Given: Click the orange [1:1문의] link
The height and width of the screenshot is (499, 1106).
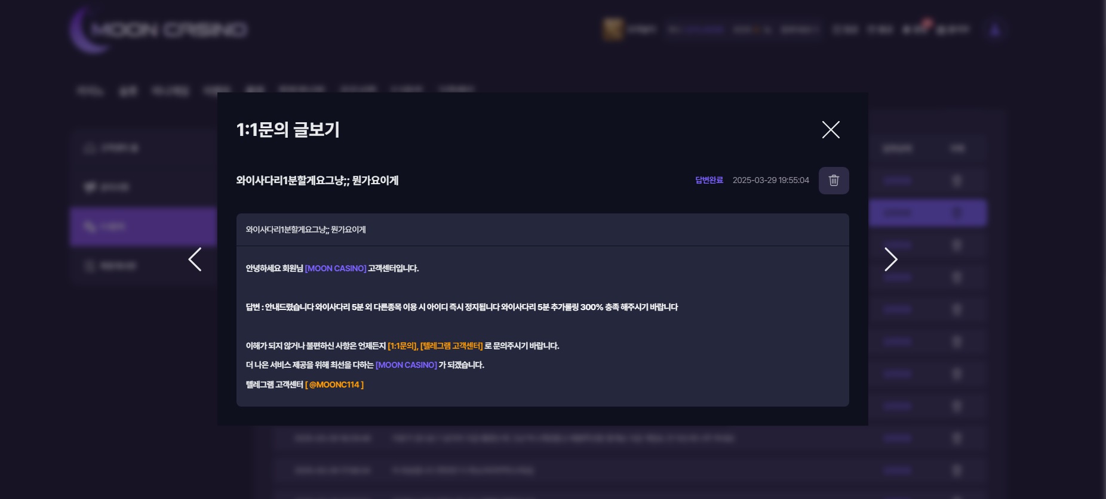Looking at the screenshot, I should point(403,346).
